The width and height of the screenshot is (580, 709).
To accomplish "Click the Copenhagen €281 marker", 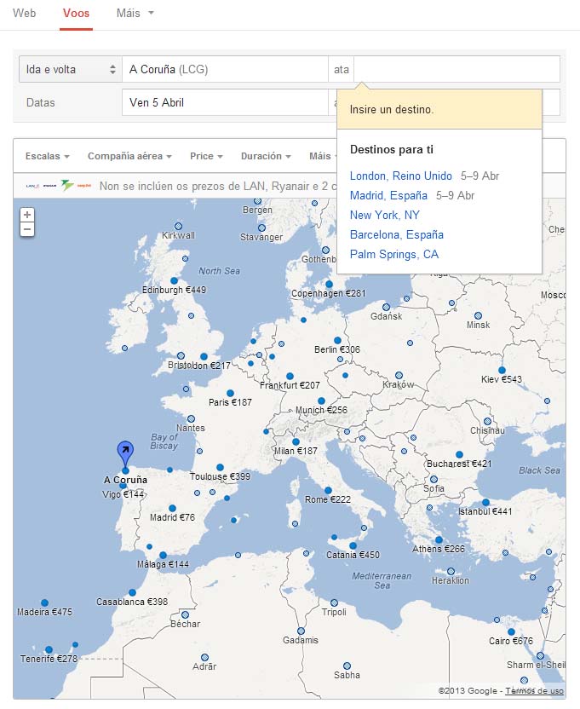I will 329,284.
